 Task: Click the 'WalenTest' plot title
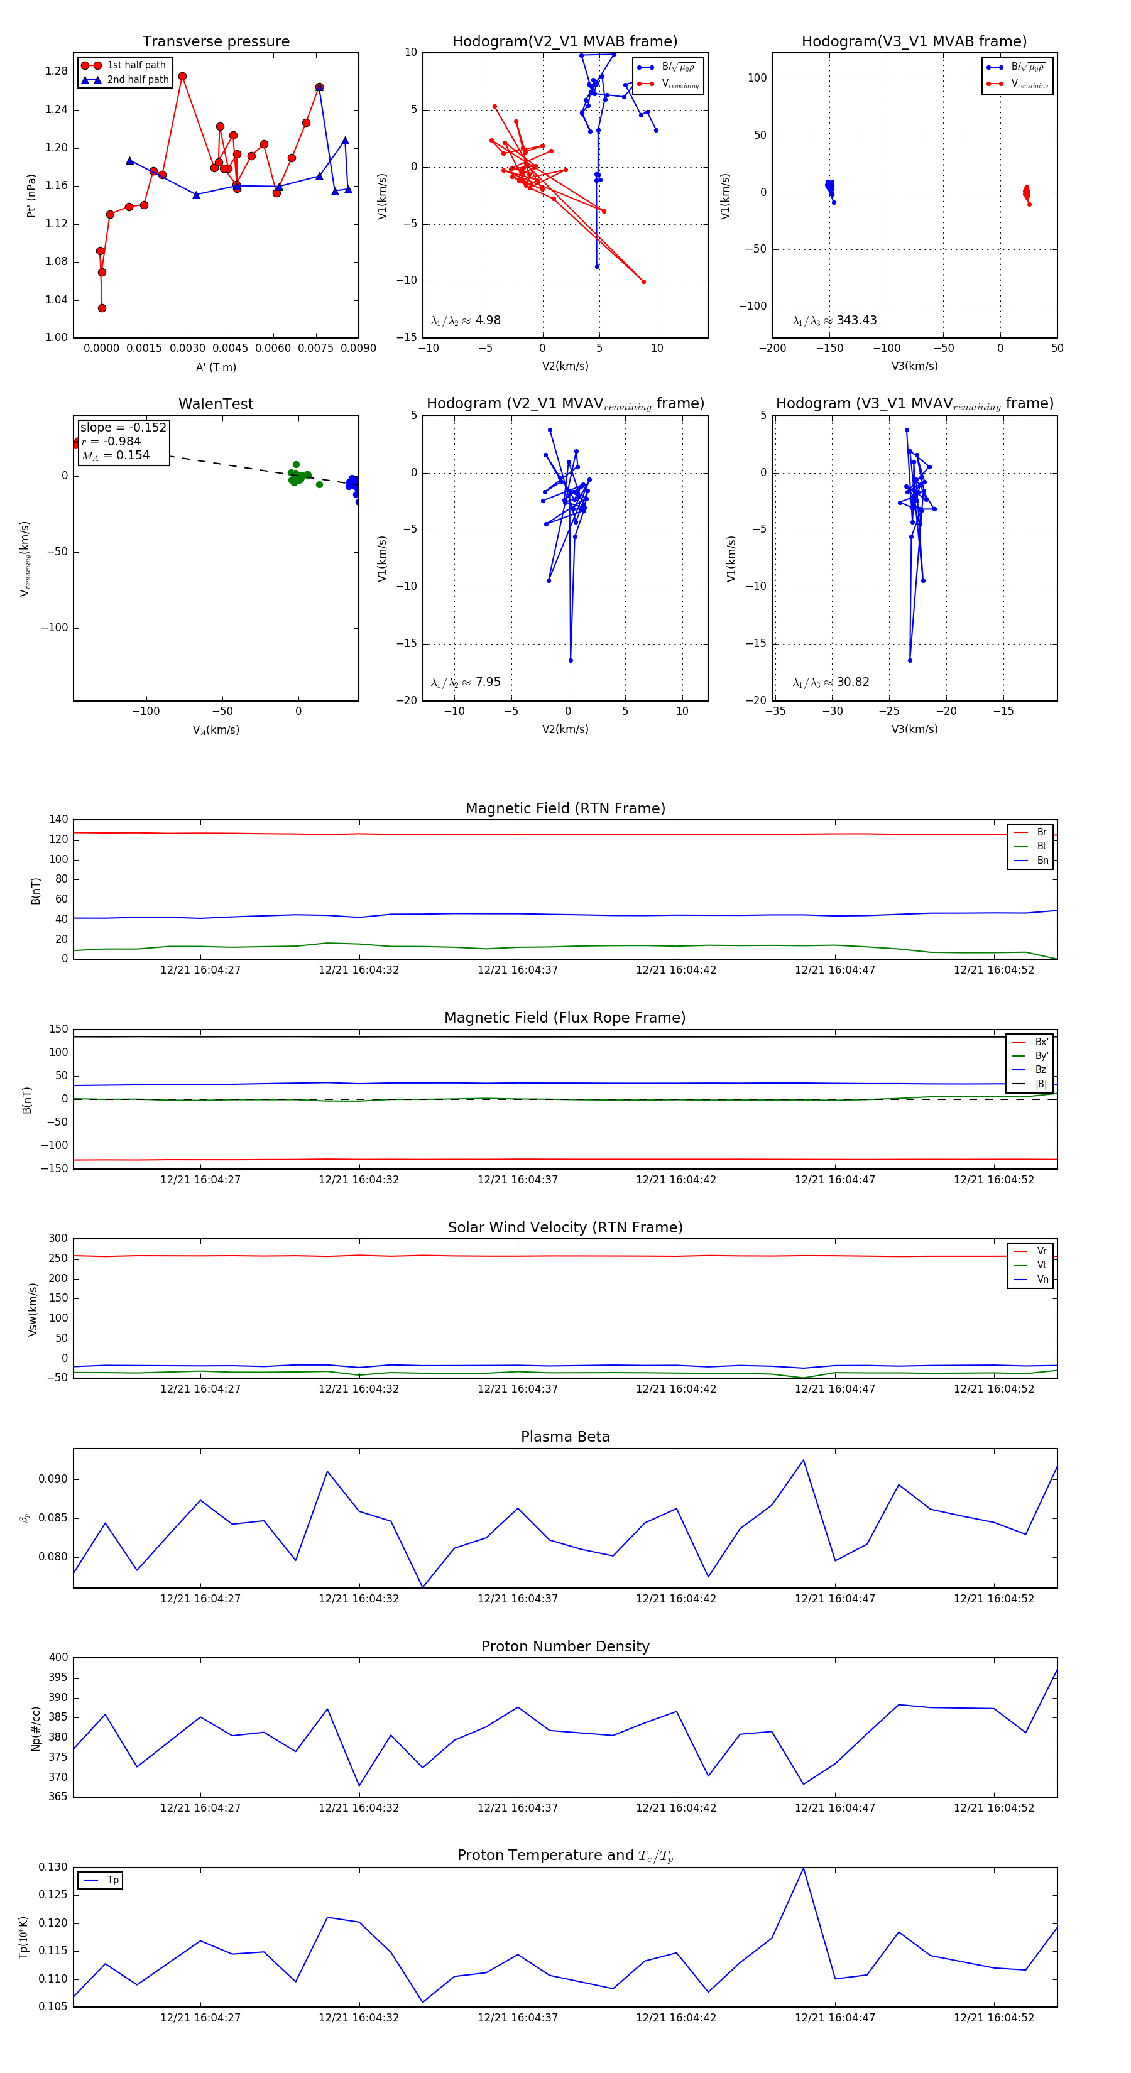[x=216, y=404]
